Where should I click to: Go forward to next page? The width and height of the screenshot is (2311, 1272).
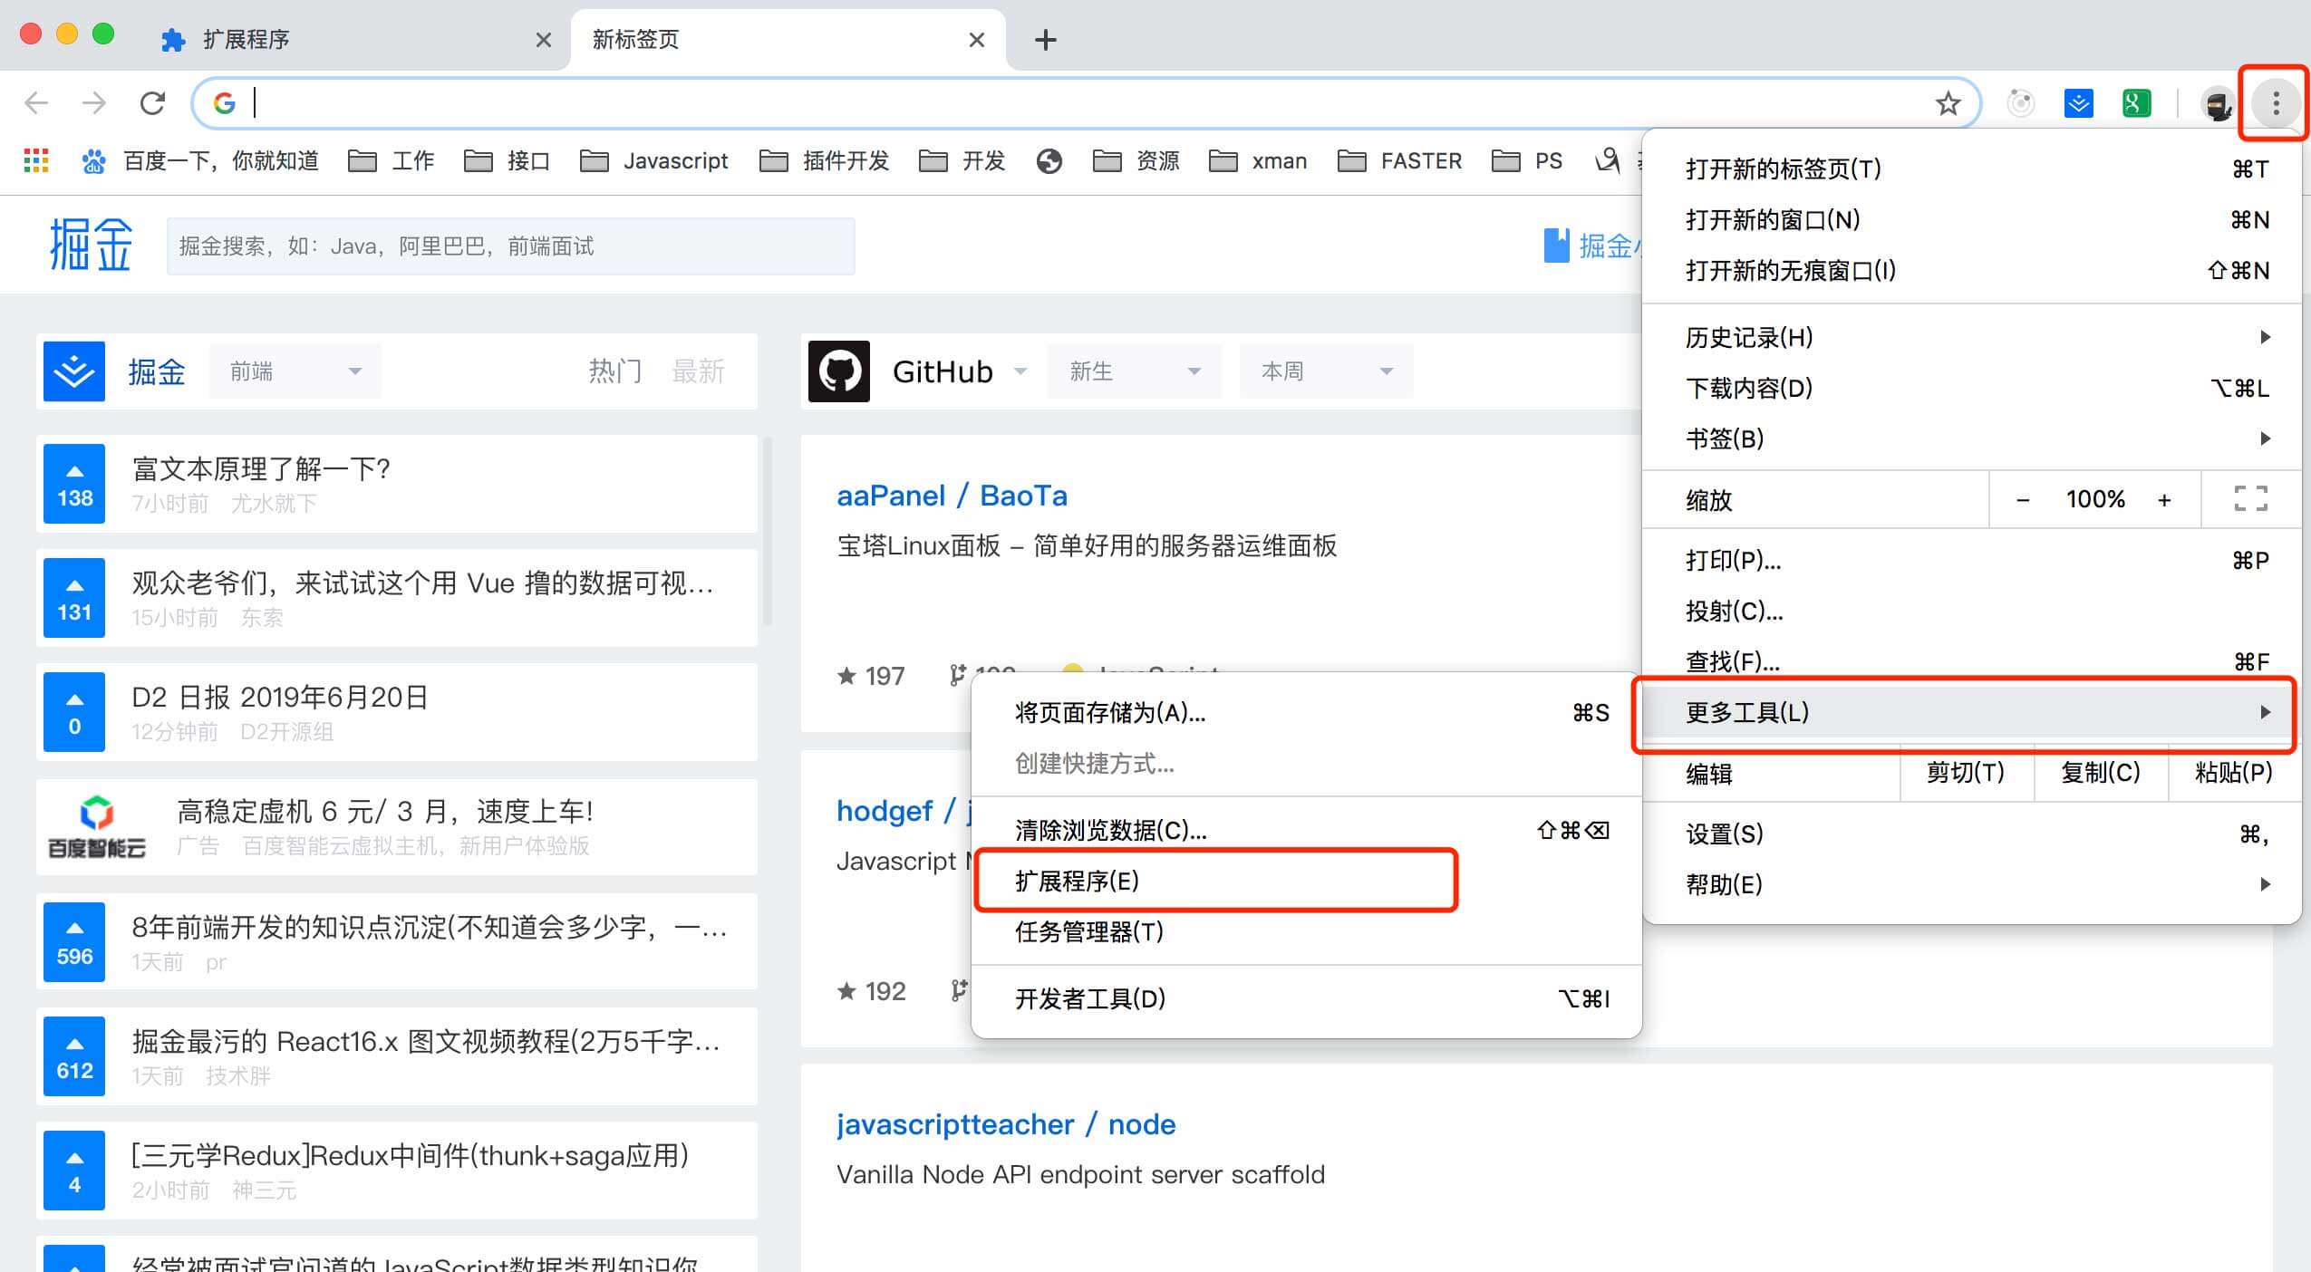tap(94, 103)
